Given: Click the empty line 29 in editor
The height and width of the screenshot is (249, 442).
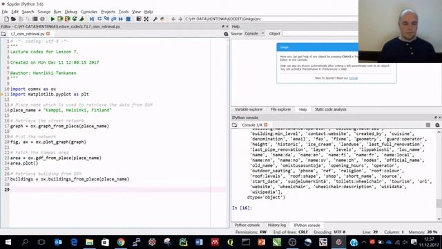Looking at the screenshot, I should point(117,190).
